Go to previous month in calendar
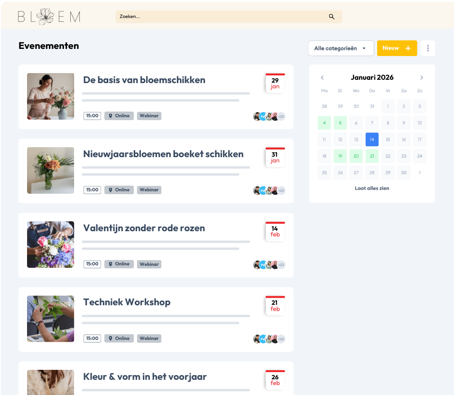 (322, 78)
